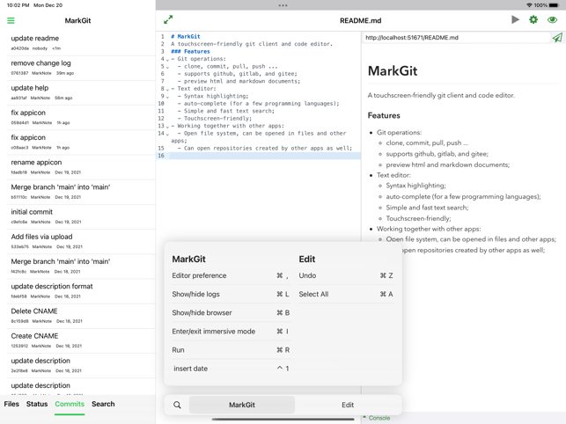Choose Editor preference shortcut
566x424 pixels.
pyautogui.click(x=231, y=275)
